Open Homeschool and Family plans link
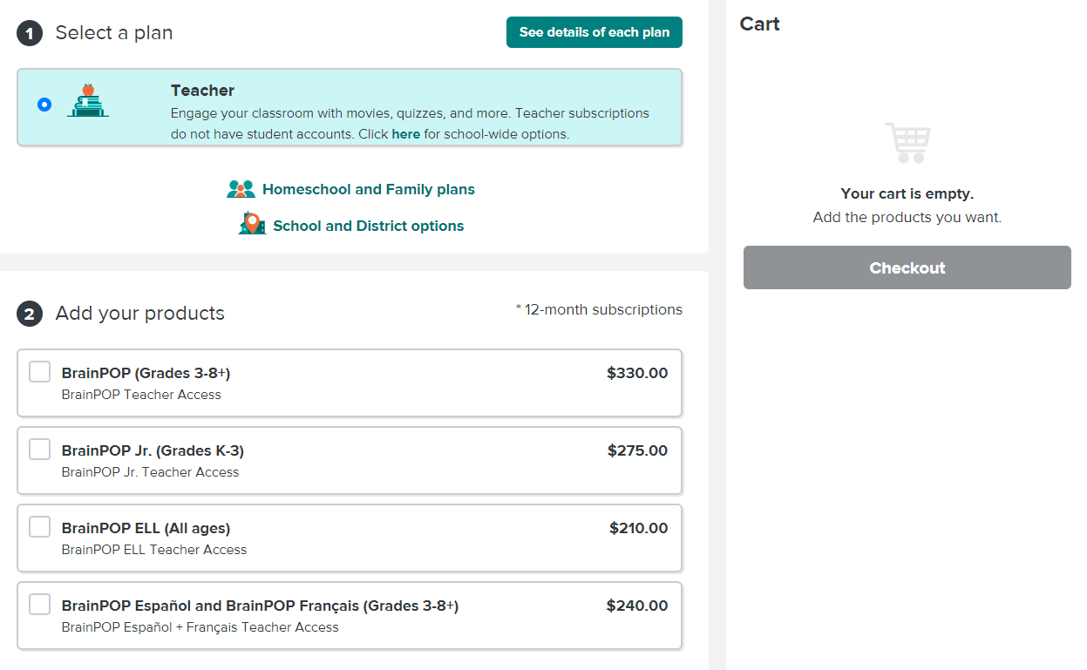The image size is (1087, 670). coord(369,189)
